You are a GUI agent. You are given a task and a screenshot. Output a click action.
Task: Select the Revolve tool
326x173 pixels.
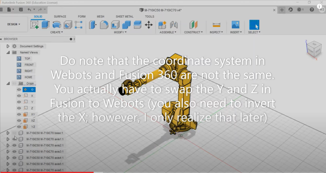tap(57, 25)
